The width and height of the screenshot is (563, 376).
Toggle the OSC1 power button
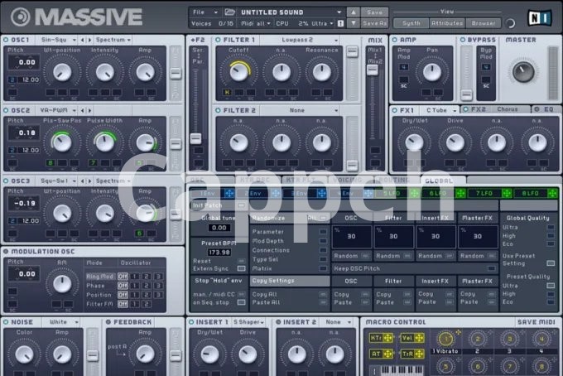click(x=6, y=40)
